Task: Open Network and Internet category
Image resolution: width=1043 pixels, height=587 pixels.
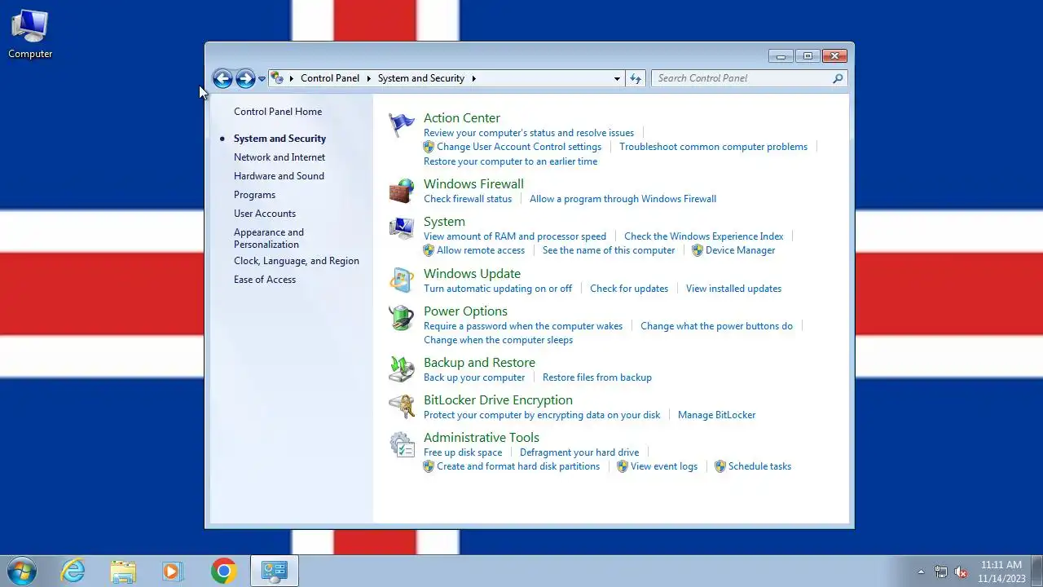Action: (x=279, y=157)
